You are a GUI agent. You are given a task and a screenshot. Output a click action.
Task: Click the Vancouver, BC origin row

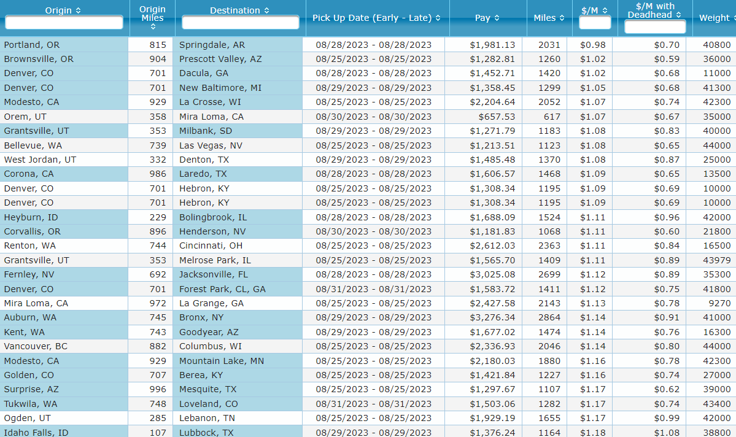pos(35,346)
